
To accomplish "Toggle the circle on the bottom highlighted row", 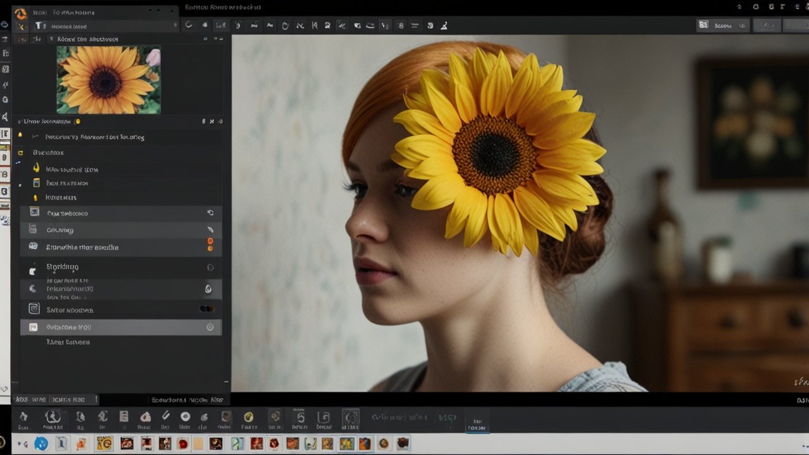I will point(210,327).
